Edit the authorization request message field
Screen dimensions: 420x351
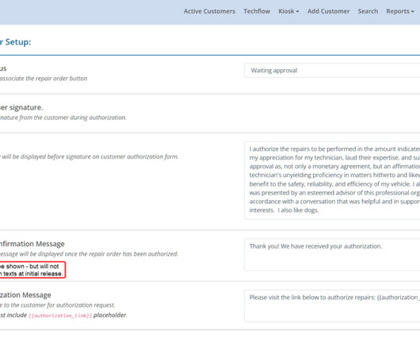pos(332,306)
